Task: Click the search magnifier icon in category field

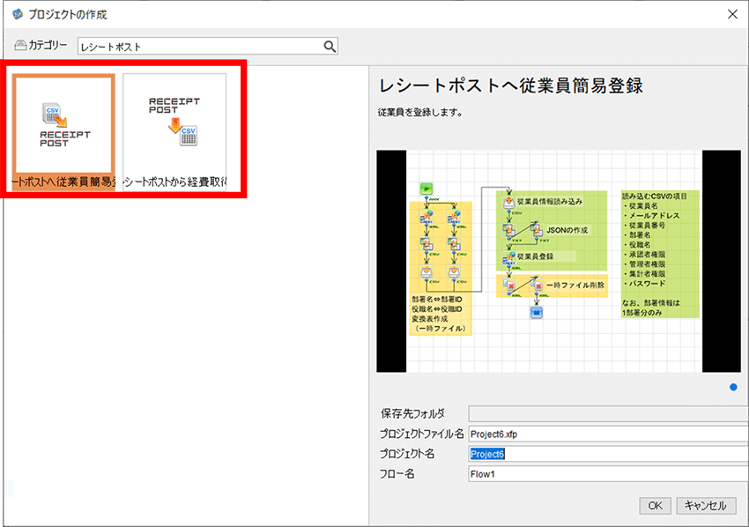Action: (x=330, y=47)
